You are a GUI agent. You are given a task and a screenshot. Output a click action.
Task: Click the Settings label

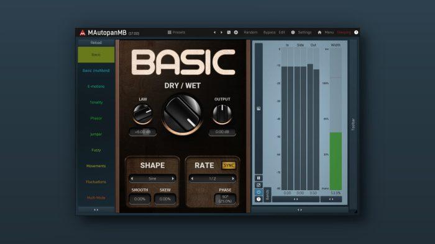coord(304,32)
